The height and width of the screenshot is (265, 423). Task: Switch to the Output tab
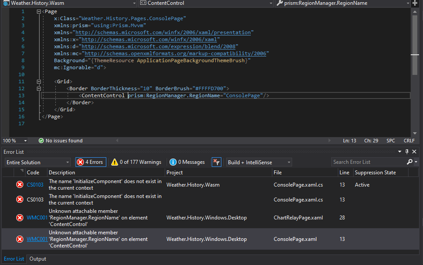click(37, 259)
